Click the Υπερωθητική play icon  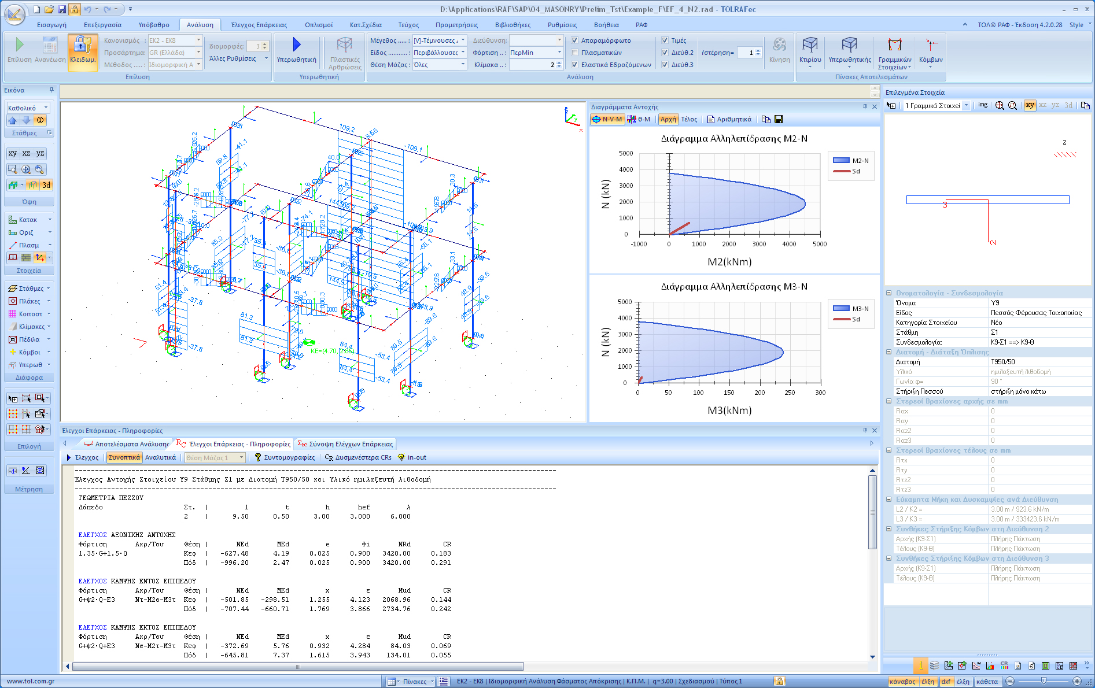pyautogui.click(x=296, y=45)
